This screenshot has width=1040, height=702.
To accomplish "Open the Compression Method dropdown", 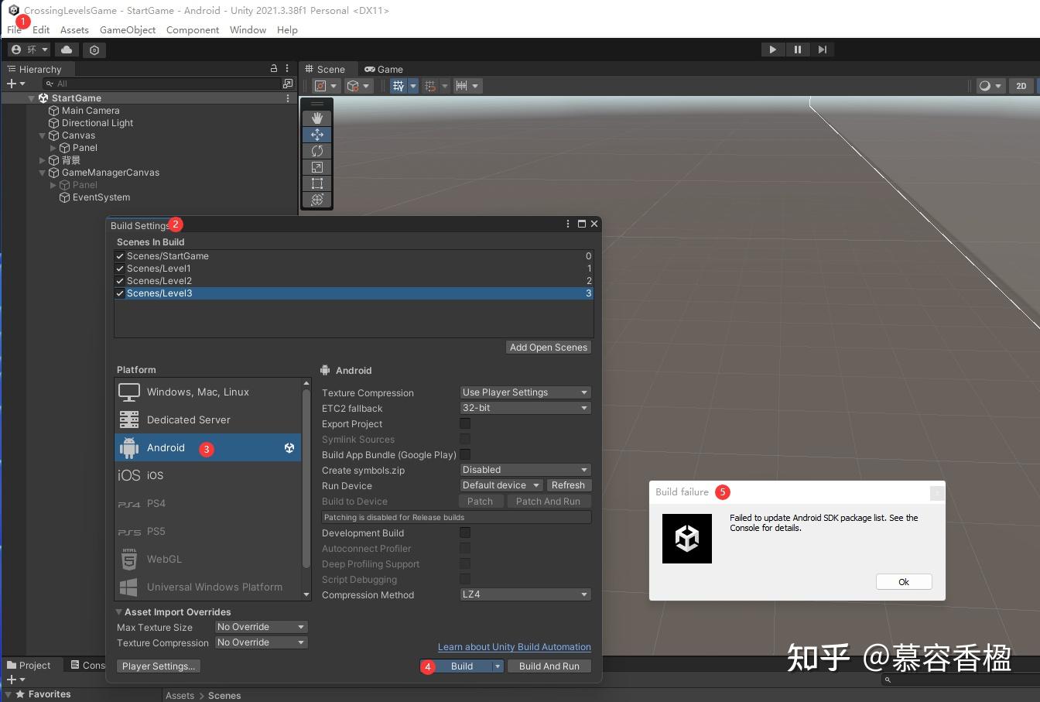I will (525, 594).
